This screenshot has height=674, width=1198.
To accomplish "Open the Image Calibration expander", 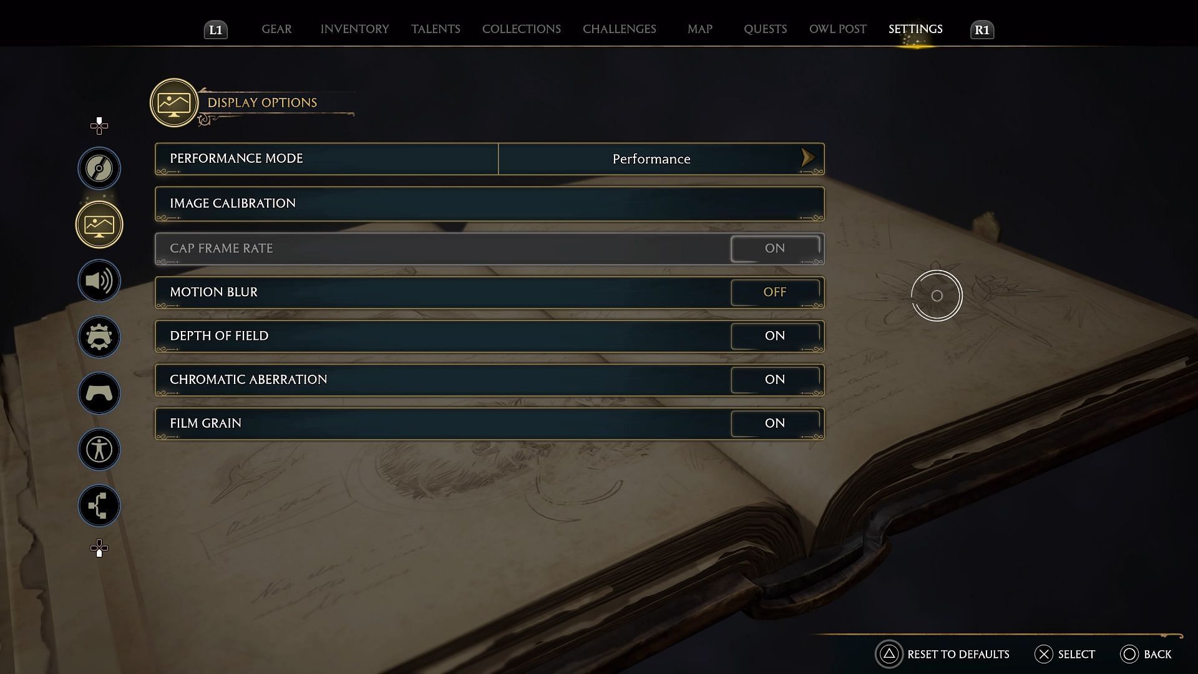I will point(488,203).
